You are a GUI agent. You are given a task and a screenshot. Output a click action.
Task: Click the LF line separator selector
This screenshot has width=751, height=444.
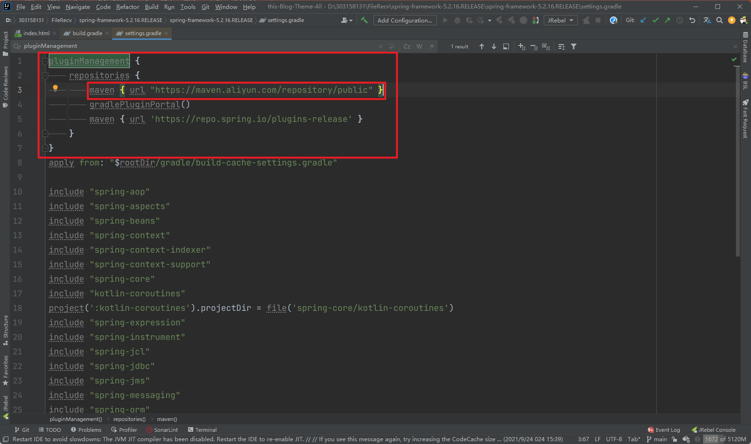(x=598, y=439)
